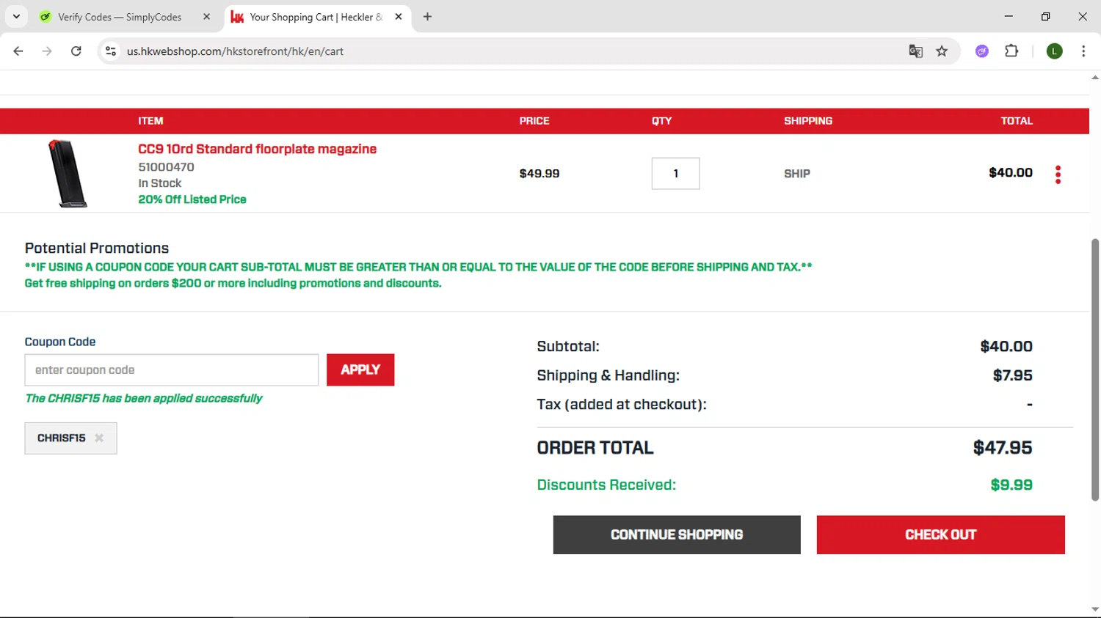Switch to Verify Codes — SimplyCodes tab
Viewport: 1101px width, 618px height.
(x=119, y=17)
